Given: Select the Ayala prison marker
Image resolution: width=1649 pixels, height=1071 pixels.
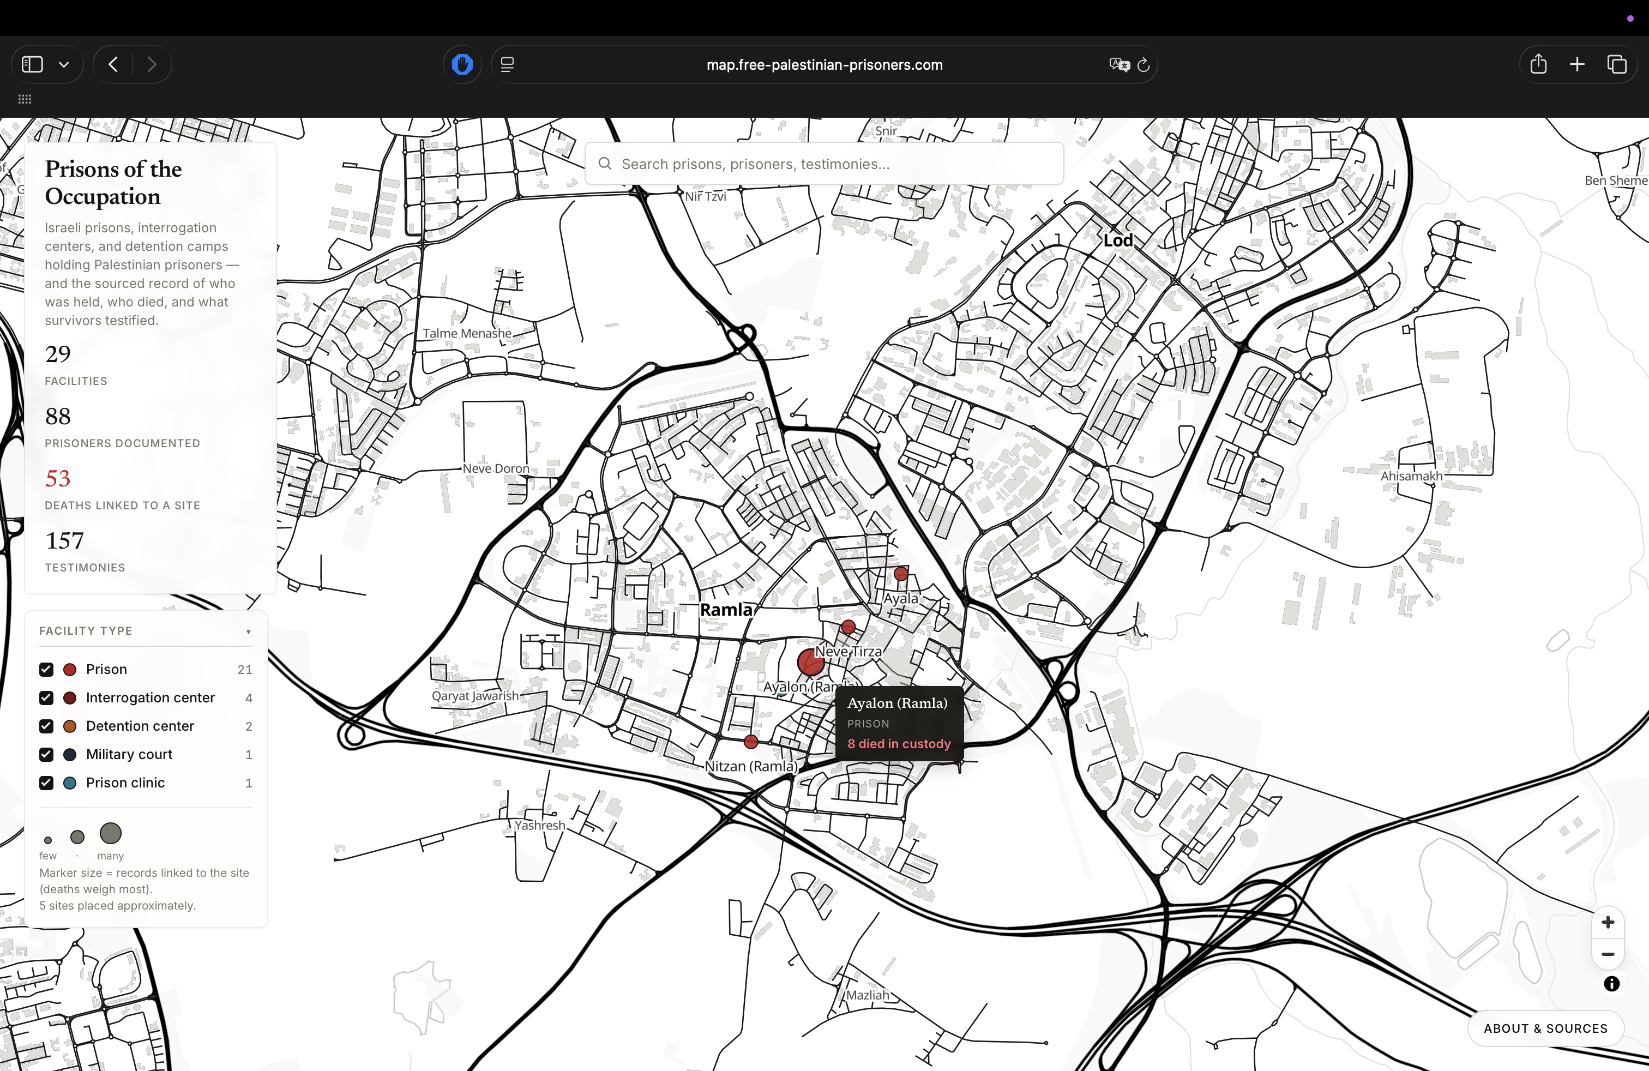Looking at the screenshot, I should click(901, 574).
